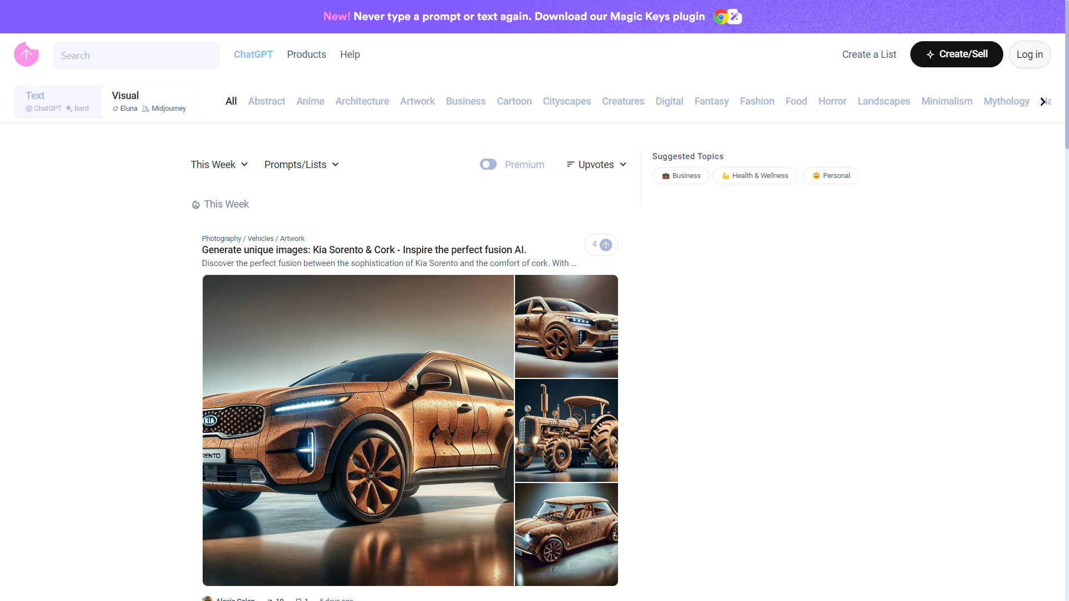Viewport: 1069px width, 601px height.
Task: Click the Magic Keys plugin icon
Action: [x=735, y=17]
